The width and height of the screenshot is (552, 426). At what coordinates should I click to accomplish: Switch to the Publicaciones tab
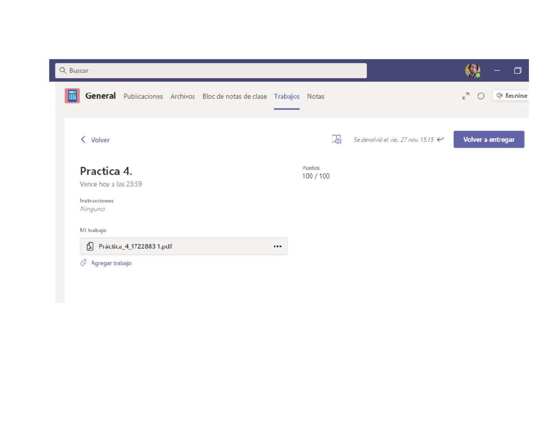[x=143, y=97]
